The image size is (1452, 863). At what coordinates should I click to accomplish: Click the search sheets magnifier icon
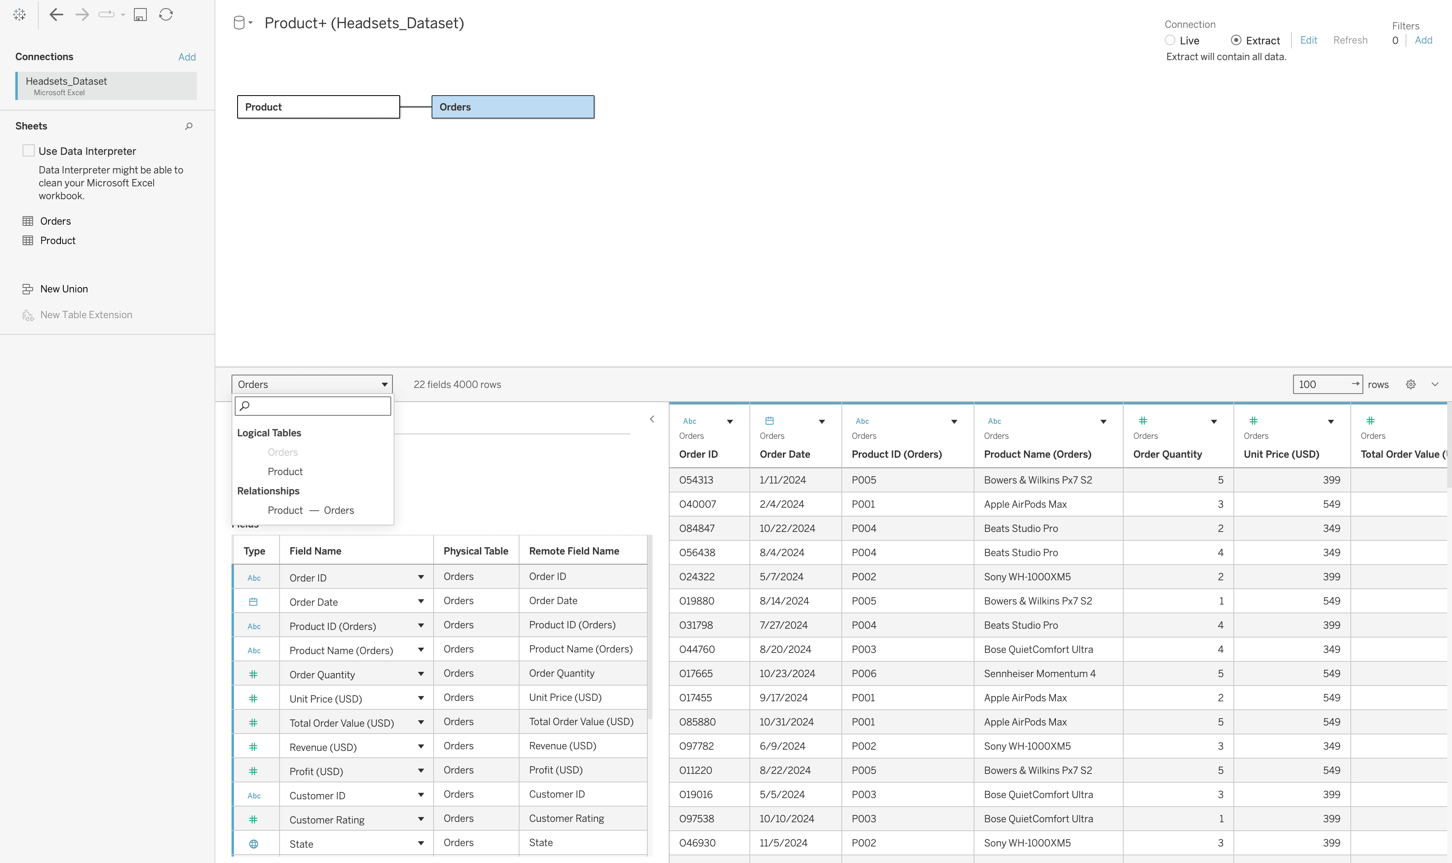pyautogui.click(x=188, y=126)
